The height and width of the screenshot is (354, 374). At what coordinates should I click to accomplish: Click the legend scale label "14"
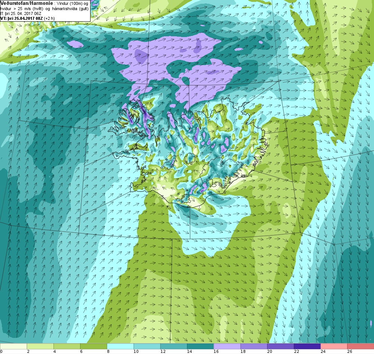(x=189, y=351)
